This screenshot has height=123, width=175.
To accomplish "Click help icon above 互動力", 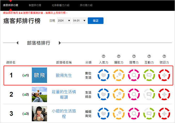I will coord(149,56).
